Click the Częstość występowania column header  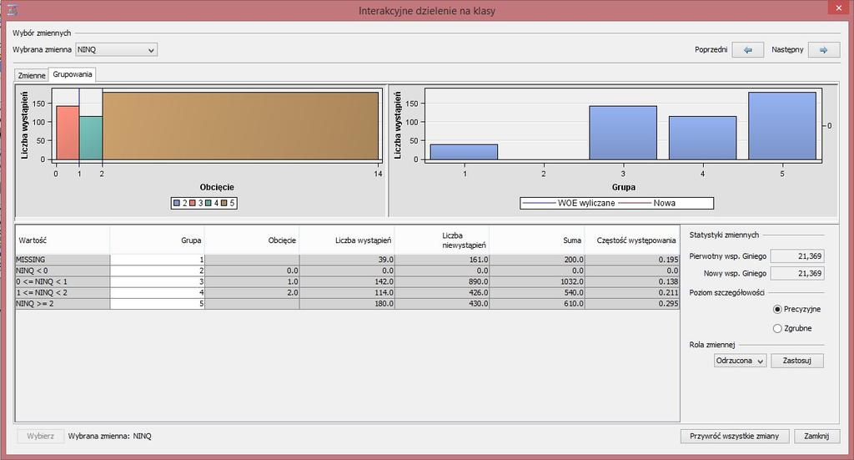click(632, 240)
